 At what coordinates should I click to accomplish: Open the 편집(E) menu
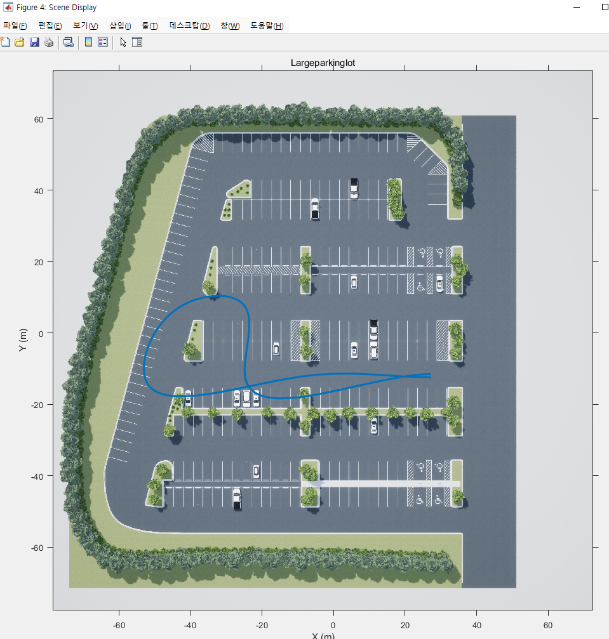point(50,25)
